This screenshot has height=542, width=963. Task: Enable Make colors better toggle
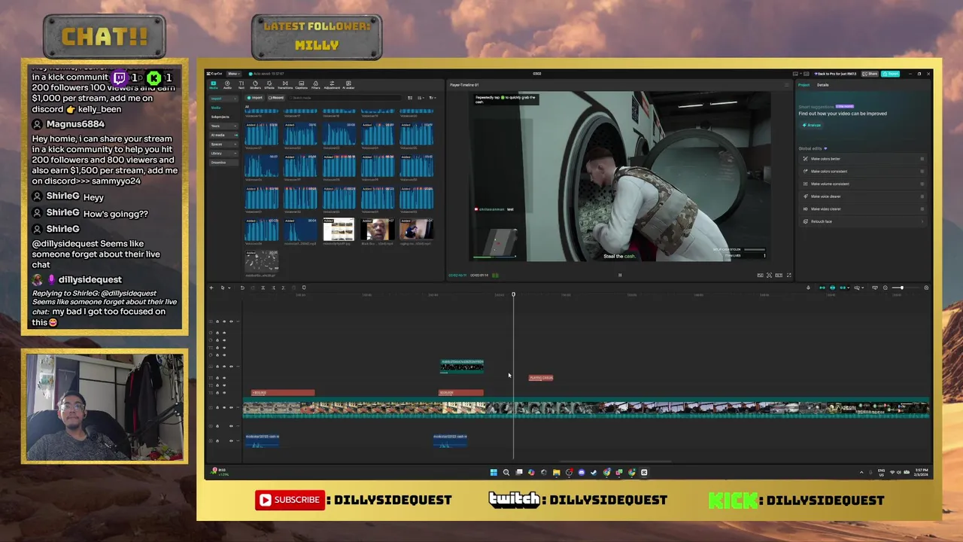click(922, 159)
